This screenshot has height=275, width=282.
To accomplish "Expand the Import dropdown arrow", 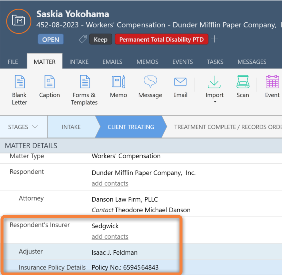I will (x=215, y=102).
